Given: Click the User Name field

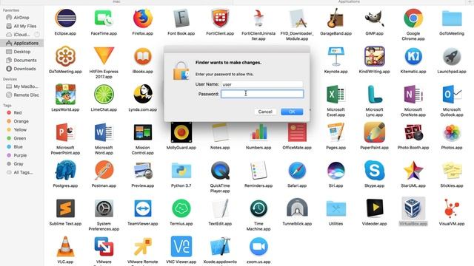Looking at the screenshot, I should [x=262, y=84].
